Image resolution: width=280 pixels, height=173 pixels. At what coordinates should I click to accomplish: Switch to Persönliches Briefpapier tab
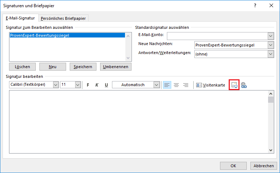point(64,18)
